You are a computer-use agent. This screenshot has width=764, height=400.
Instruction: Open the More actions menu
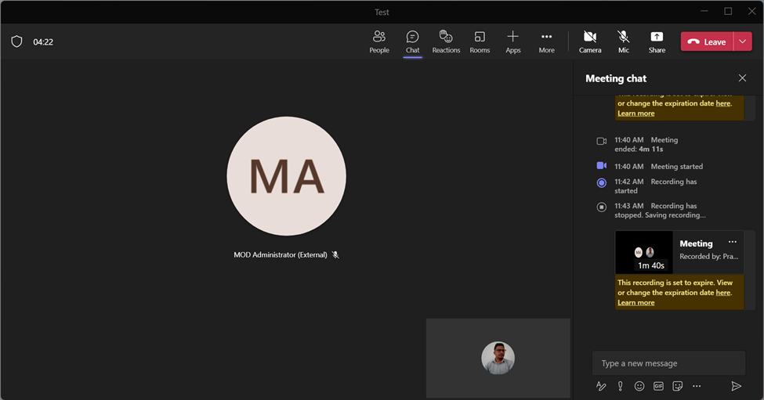pos(547,41)
